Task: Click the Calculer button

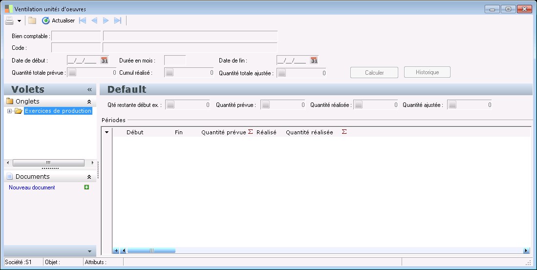Action: 374,73
